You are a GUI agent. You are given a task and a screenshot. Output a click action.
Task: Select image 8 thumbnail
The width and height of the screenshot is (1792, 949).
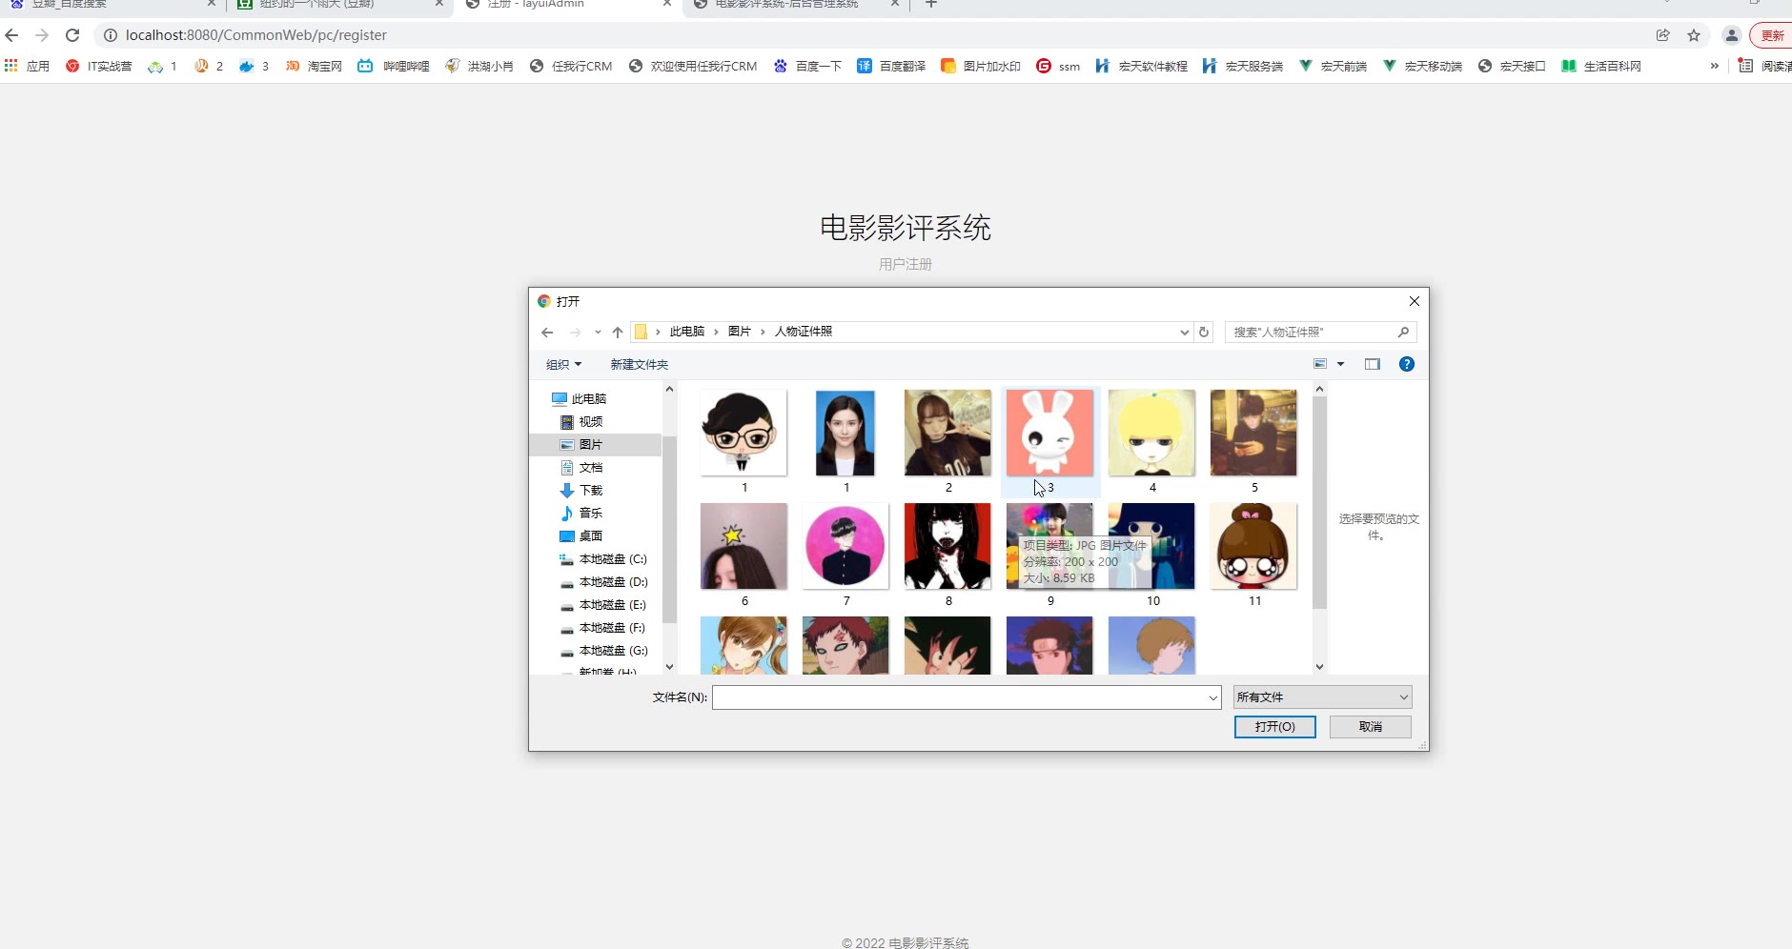(x=947, y=546)
